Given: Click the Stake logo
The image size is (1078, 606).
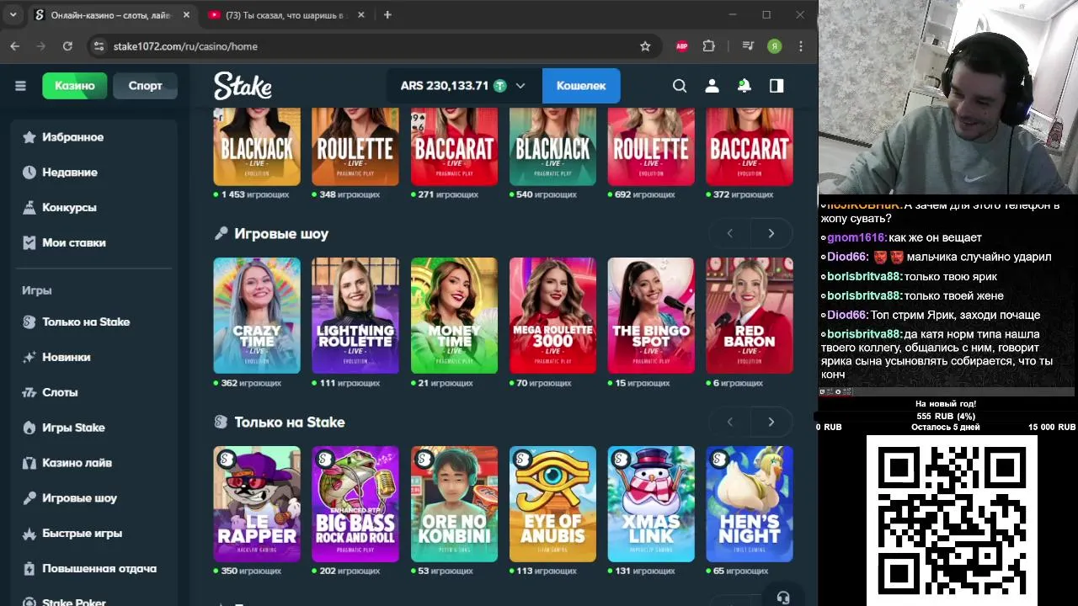Looking at the screenshot, I should click(243, 86).
